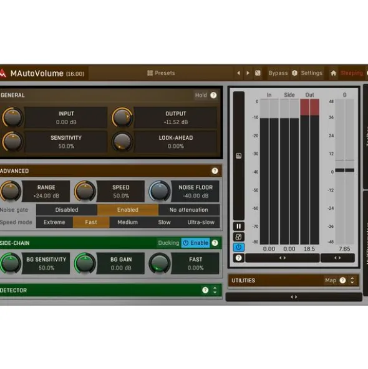368x369 pixels.
Task: Select Medium speed mode
Action: pyautogui.click(x=128, y=222)
